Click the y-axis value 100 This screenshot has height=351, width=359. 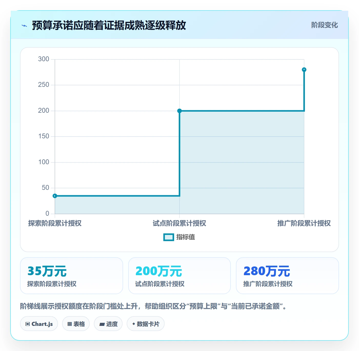pyautogui.click(x=44, y=162)
